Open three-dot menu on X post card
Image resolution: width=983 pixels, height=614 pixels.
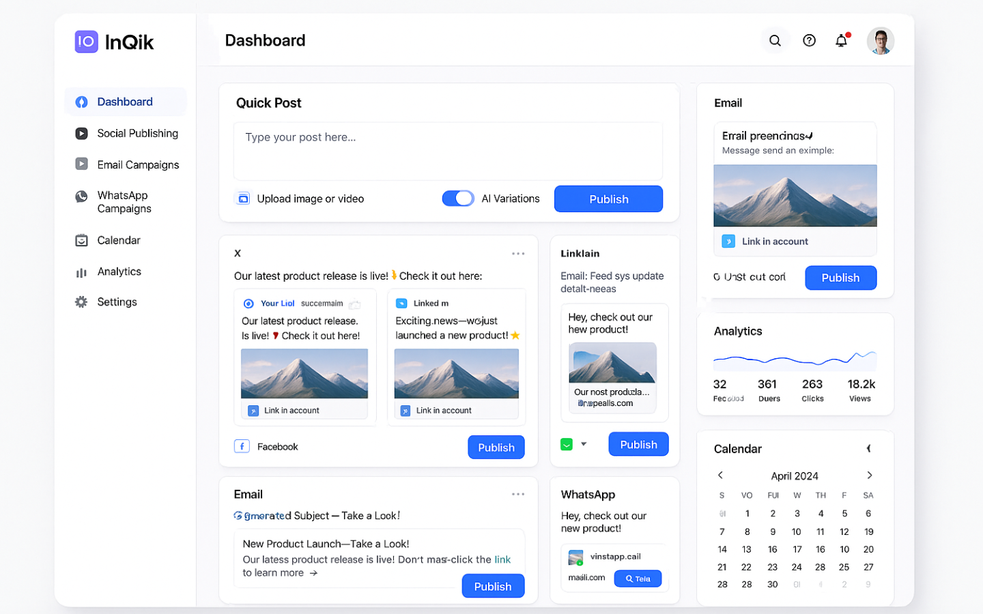518,253
